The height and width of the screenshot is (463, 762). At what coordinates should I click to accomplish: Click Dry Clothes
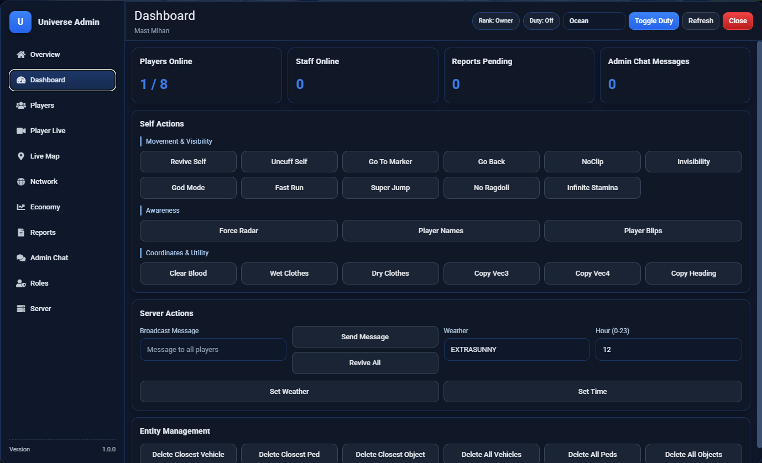(390, 273)
